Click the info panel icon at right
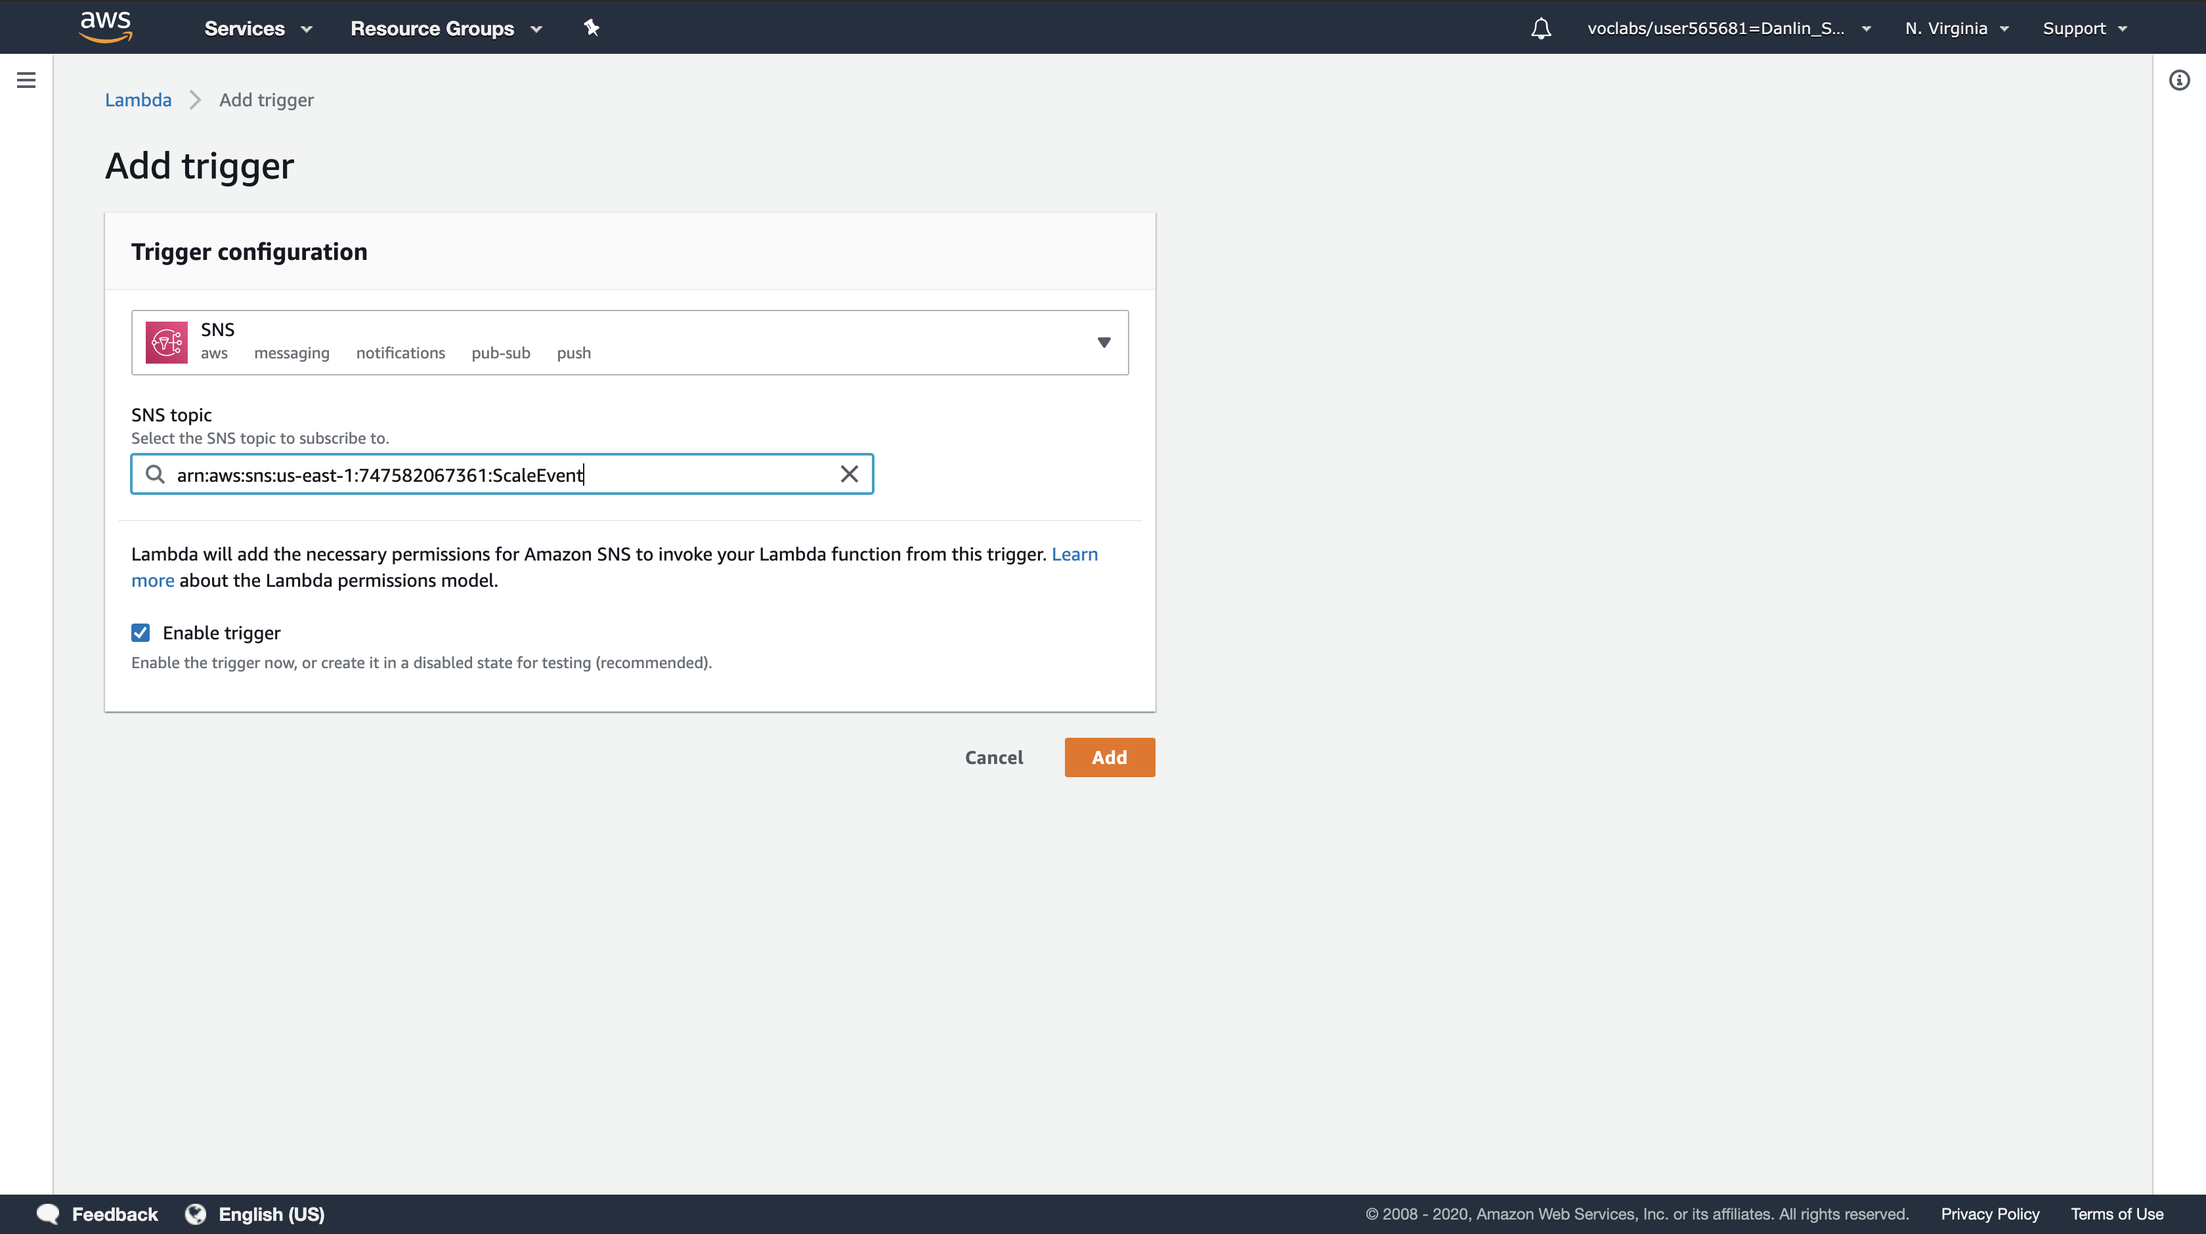The width and height of the screenshot is (2206, 1234). 2178,81
